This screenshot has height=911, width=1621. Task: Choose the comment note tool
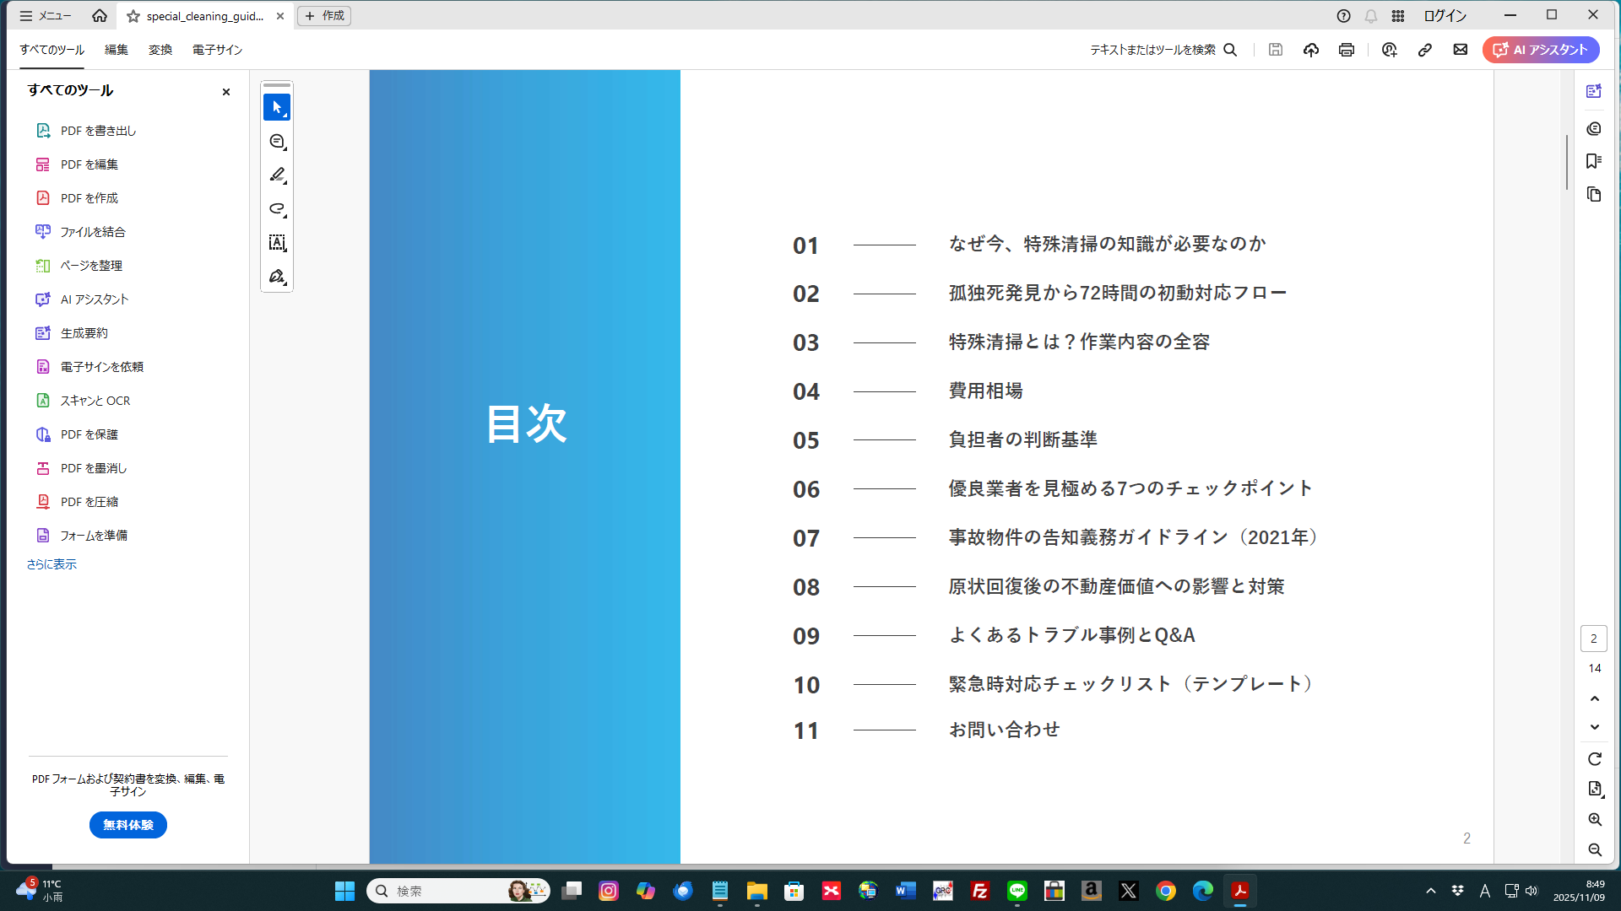276,142
